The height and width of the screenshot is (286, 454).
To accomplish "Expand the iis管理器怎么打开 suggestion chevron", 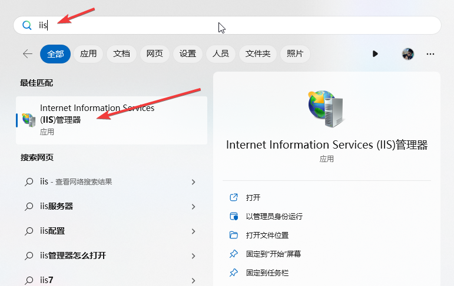I will tap(193, 256).
